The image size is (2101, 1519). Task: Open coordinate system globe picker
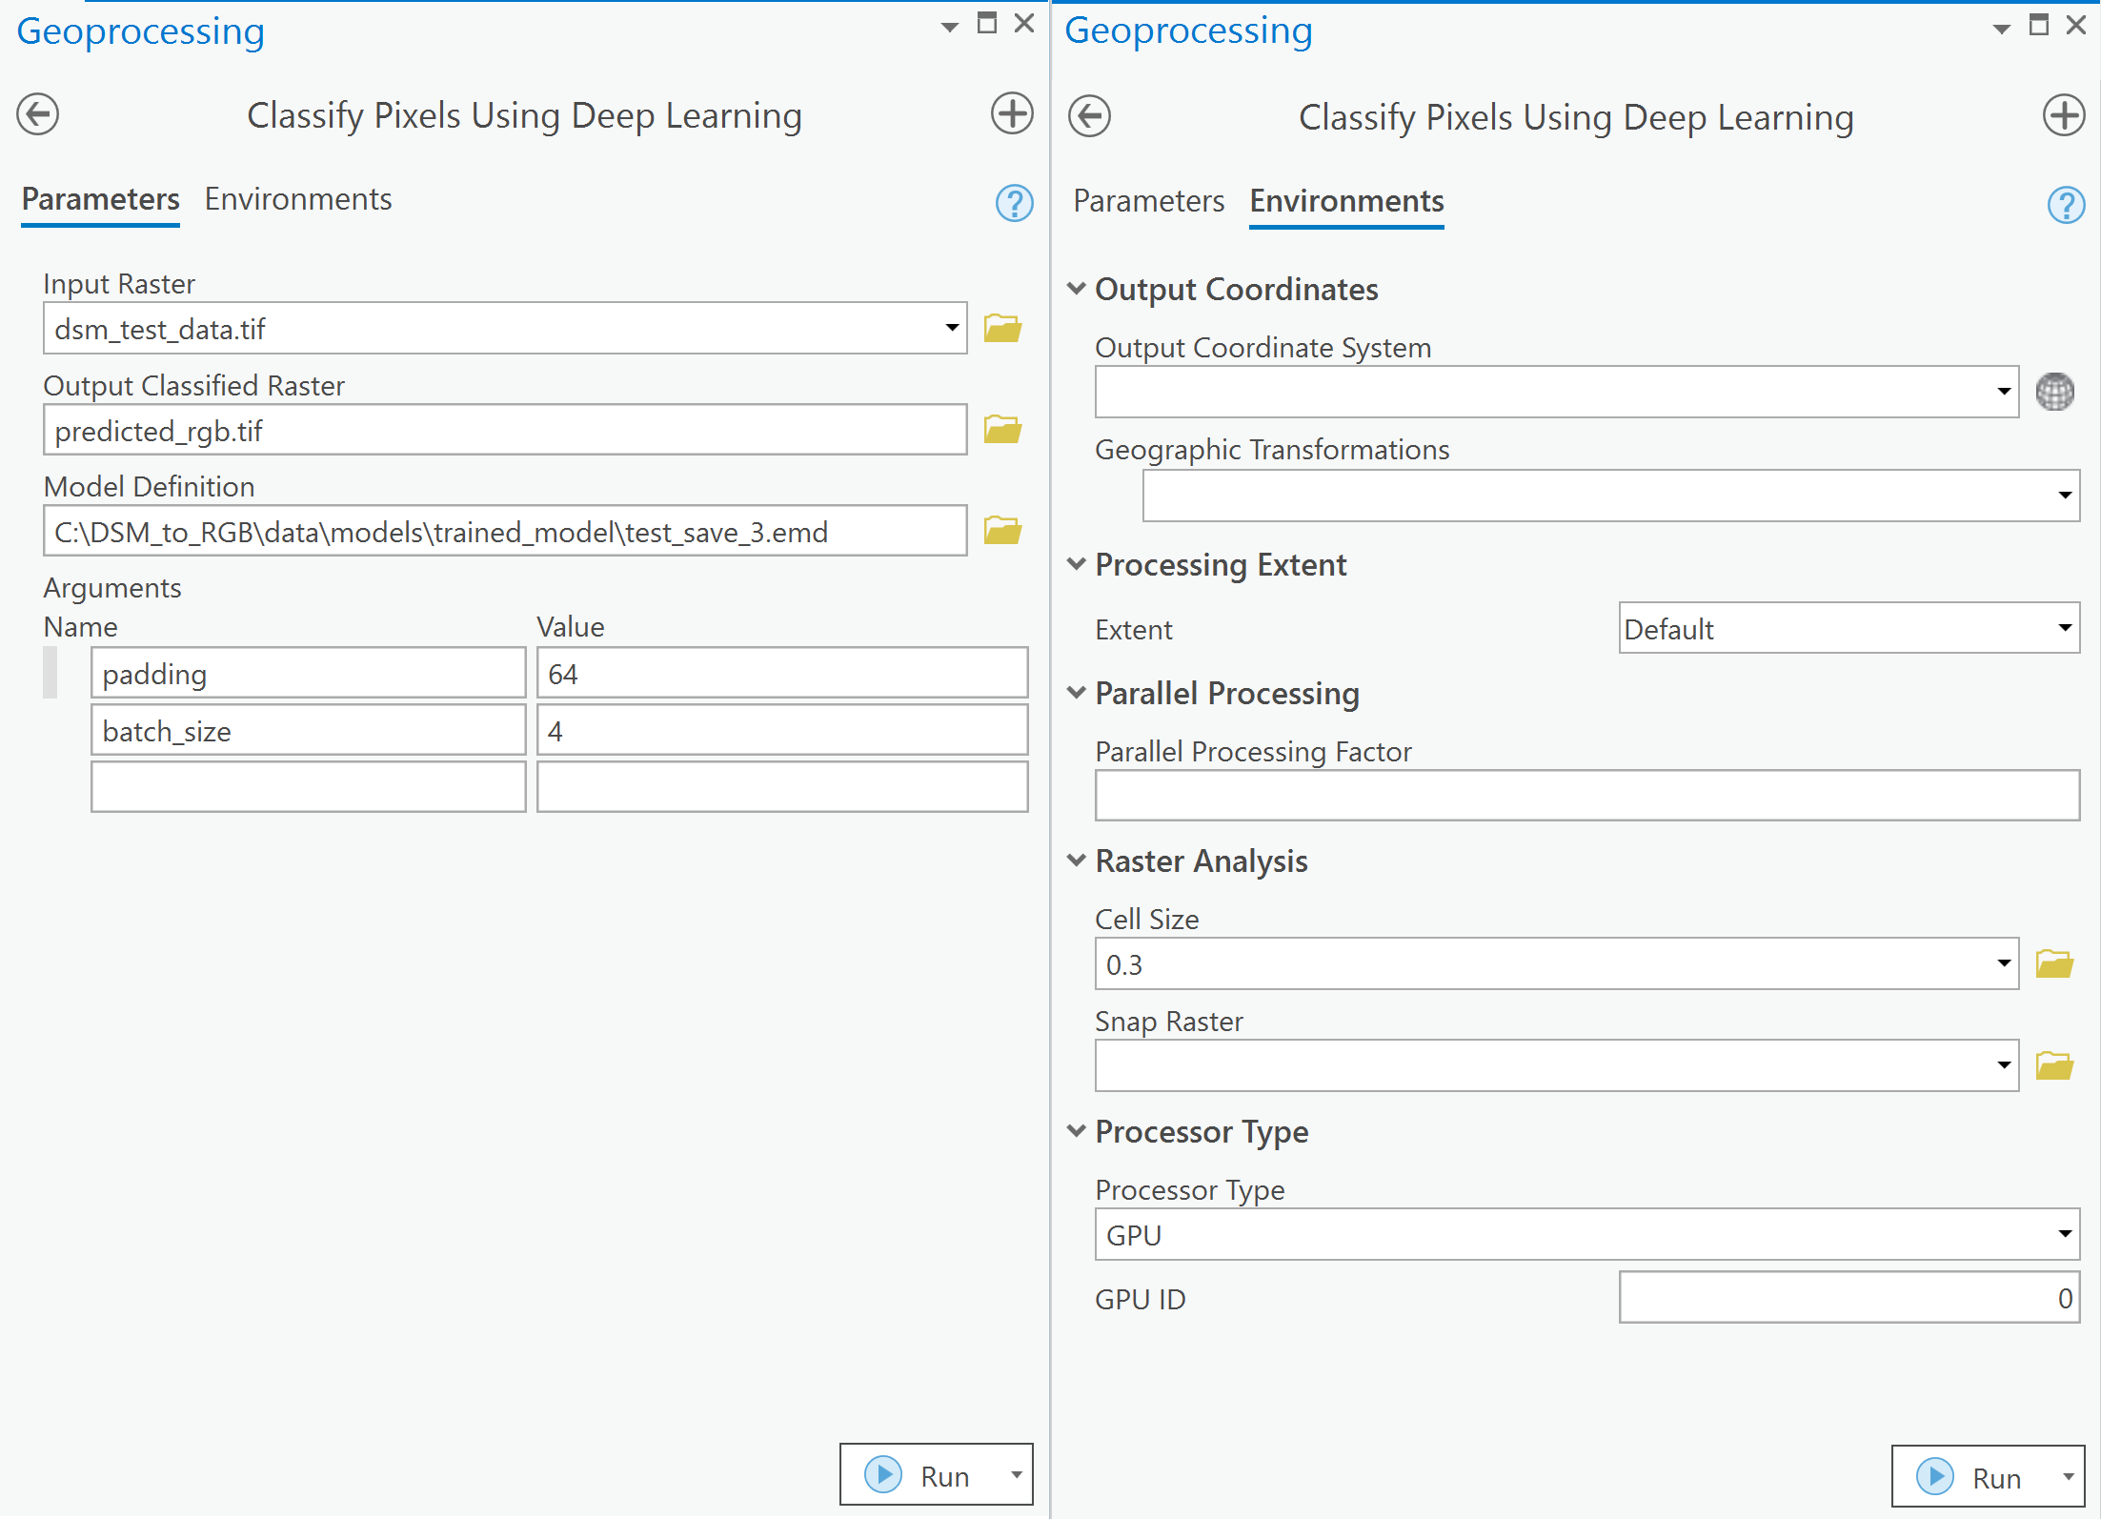pyautogui.click(x=2054, y=392)
